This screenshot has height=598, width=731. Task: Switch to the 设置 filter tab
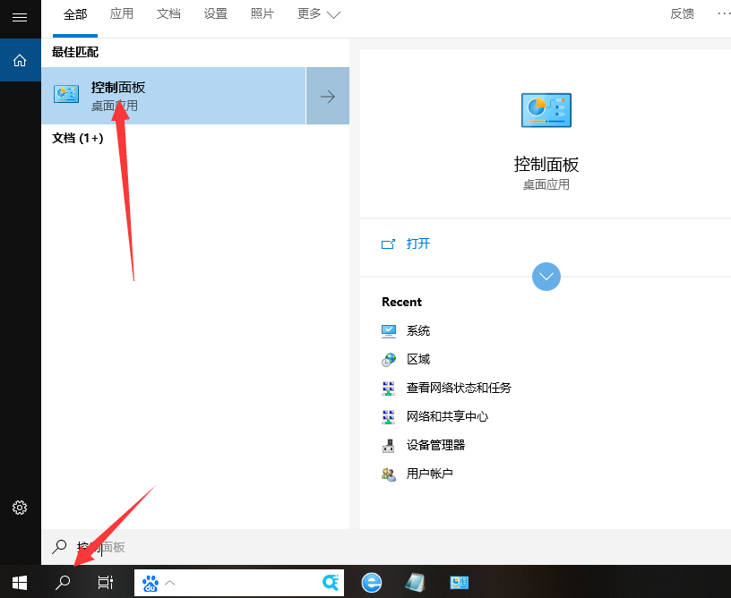coord(215,14)
